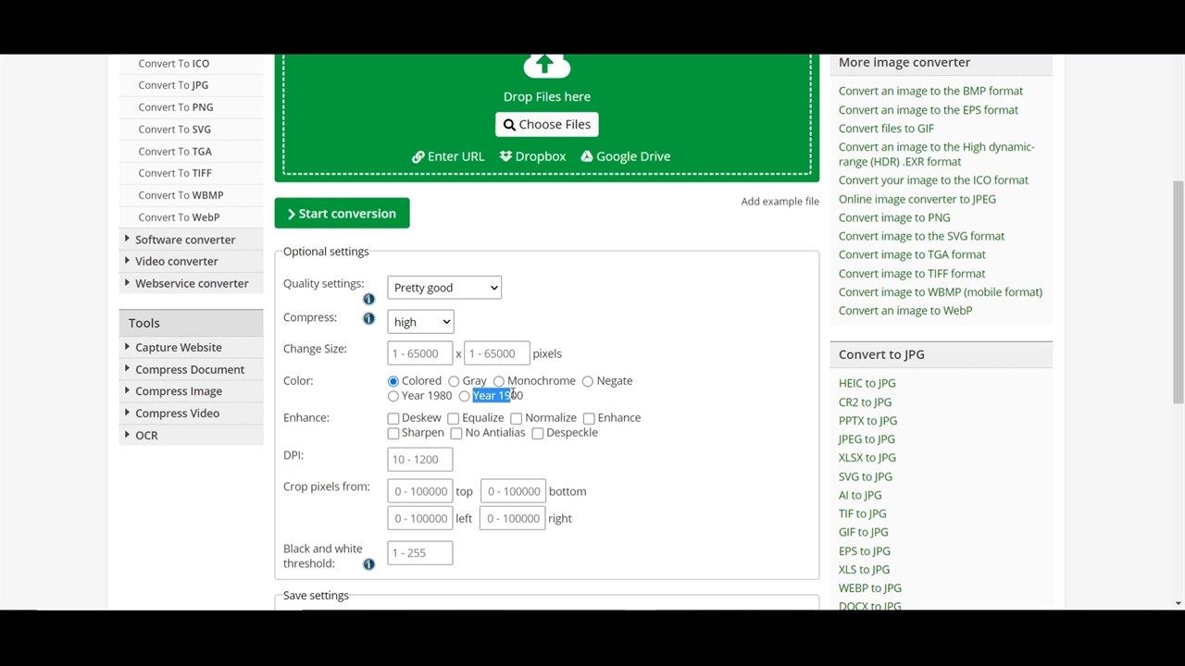Open Convert To PNG in sidebar
The height and width of the screenshot is (666, 1185).
pos(176,107)
